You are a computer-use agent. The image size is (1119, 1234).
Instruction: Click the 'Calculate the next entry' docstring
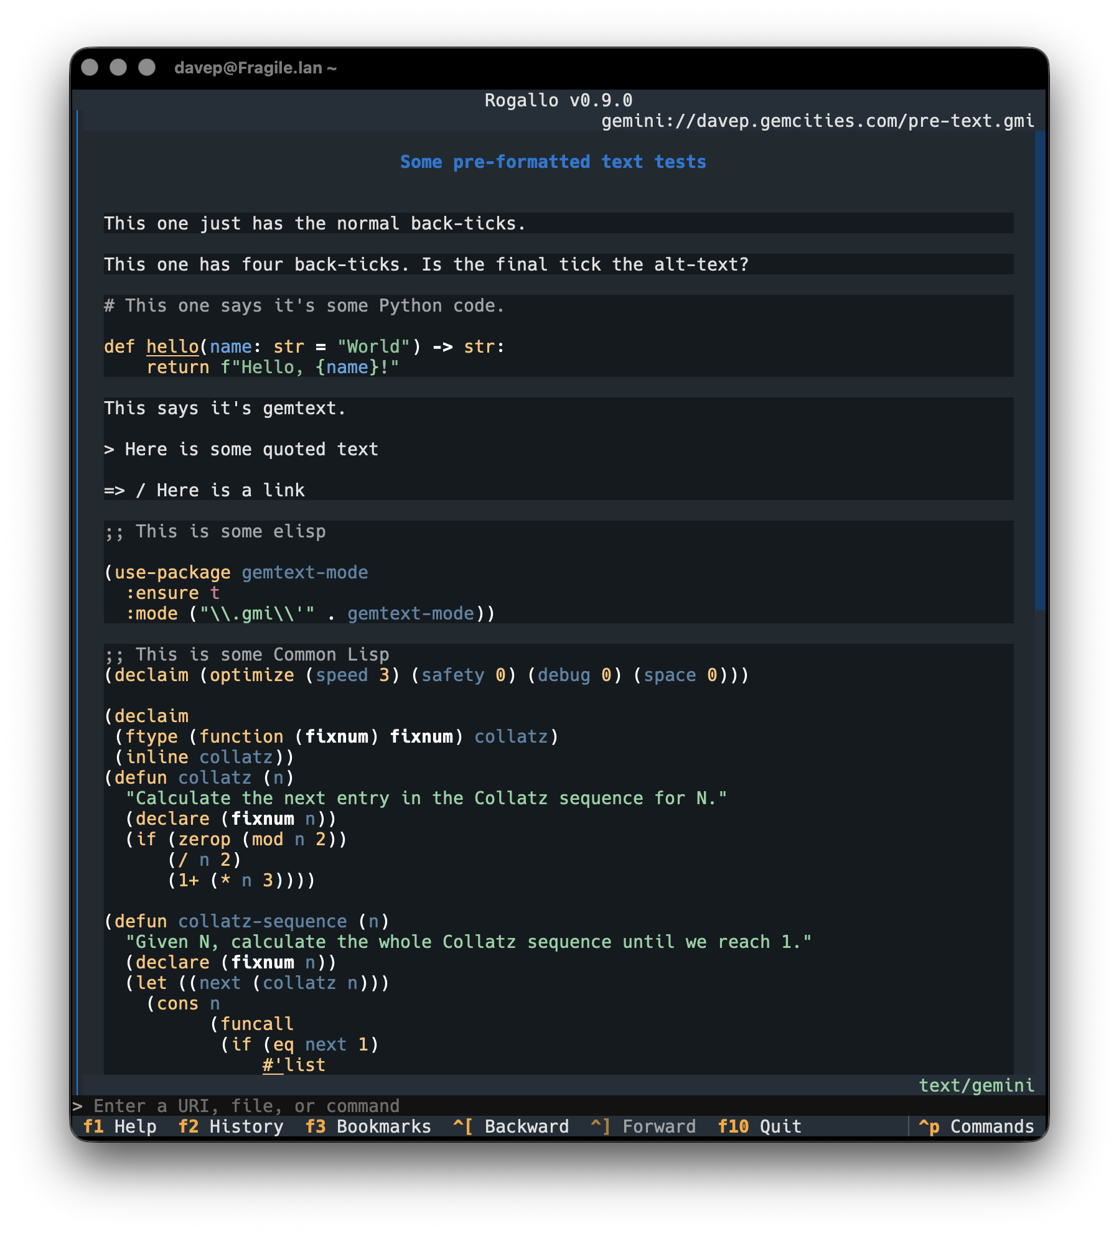pyautogui.click(x=426, y=798)
